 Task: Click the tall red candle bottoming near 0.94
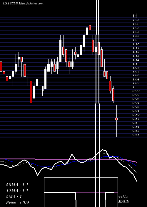31,92
